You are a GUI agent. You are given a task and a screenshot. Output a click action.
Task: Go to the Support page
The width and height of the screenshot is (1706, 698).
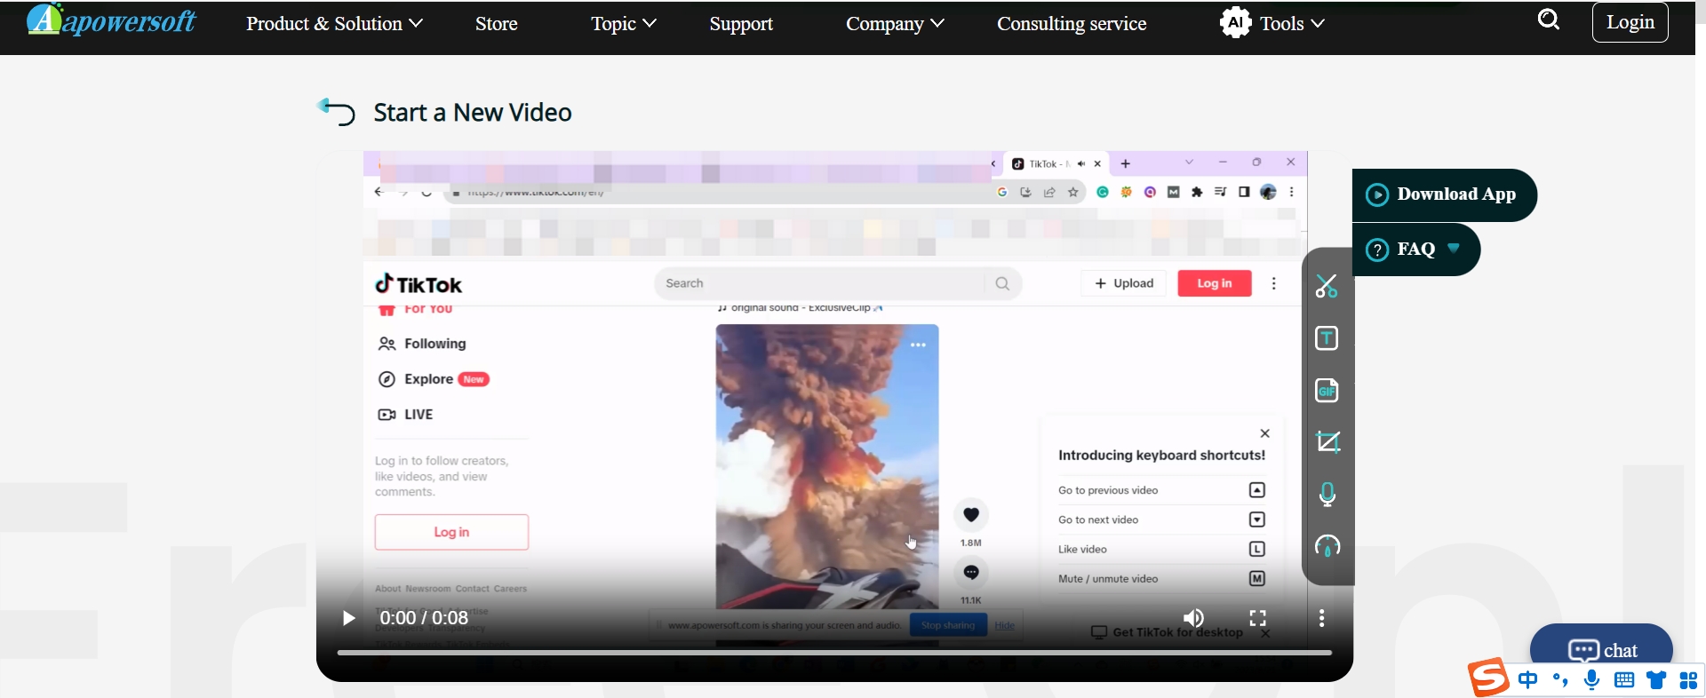point(741,24)
